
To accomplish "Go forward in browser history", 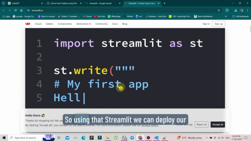I will (9, 11).
